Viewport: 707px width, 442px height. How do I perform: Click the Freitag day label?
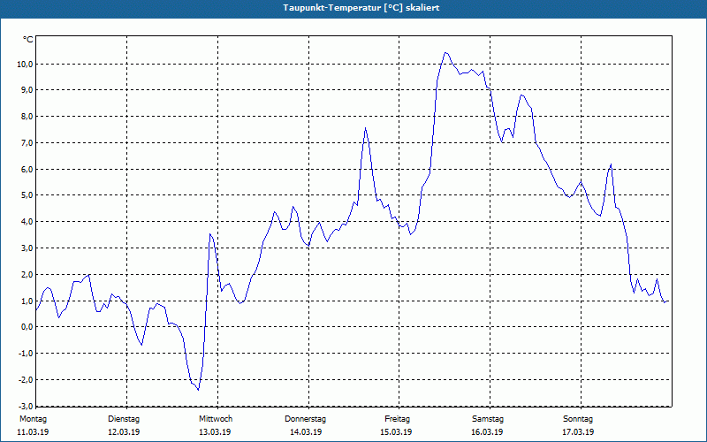tap(397, 419)
